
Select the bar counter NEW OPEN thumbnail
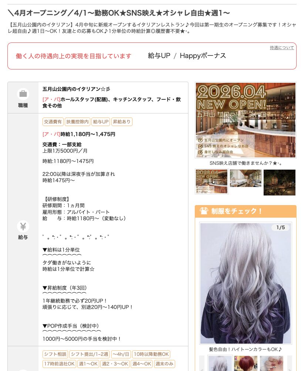click(x=212, y=182)
